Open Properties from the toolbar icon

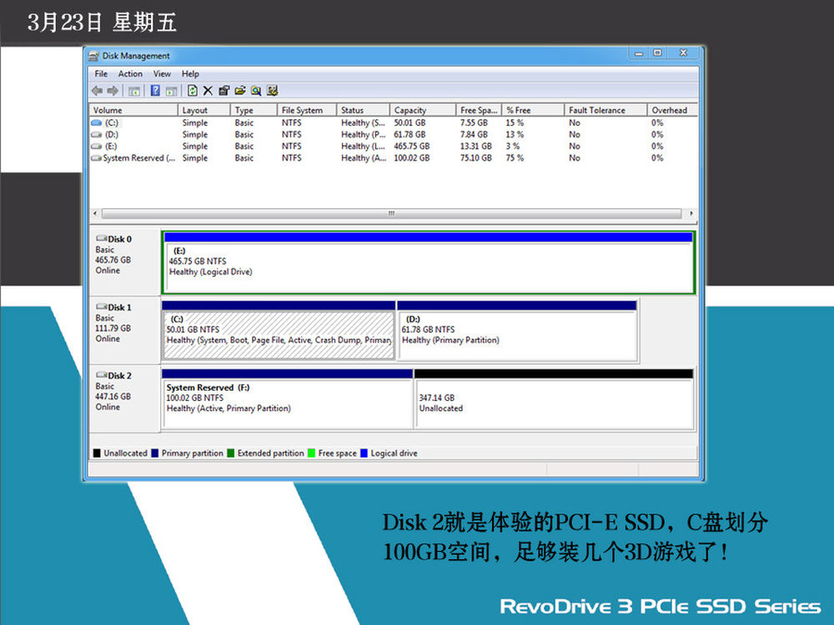(x=224, y=91)
